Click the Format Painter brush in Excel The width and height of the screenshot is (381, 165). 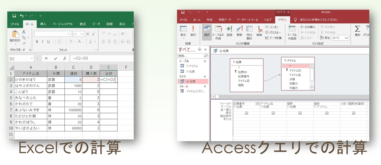[x=24, y=43]
